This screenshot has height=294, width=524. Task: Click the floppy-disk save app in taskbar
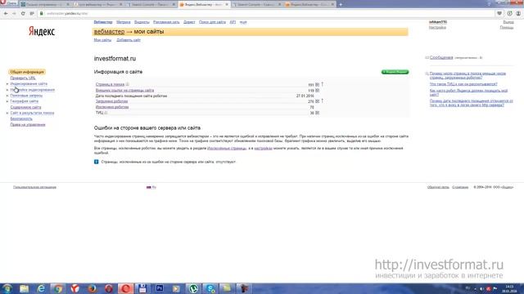[x=142, y=288]
